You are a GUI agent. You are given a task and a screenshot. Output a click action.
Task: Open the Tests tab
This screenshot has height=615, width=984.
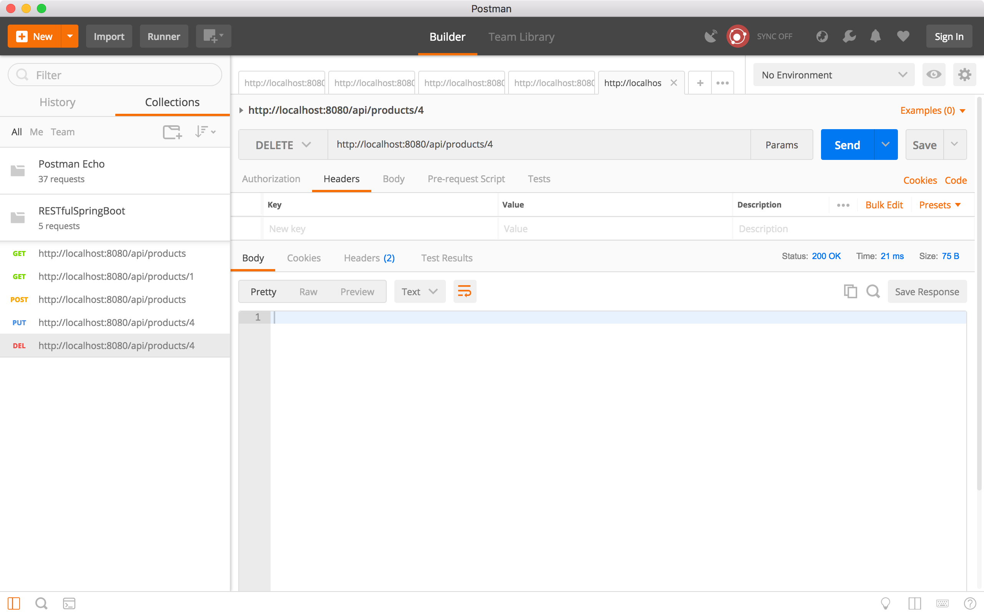tap(539, 179)
